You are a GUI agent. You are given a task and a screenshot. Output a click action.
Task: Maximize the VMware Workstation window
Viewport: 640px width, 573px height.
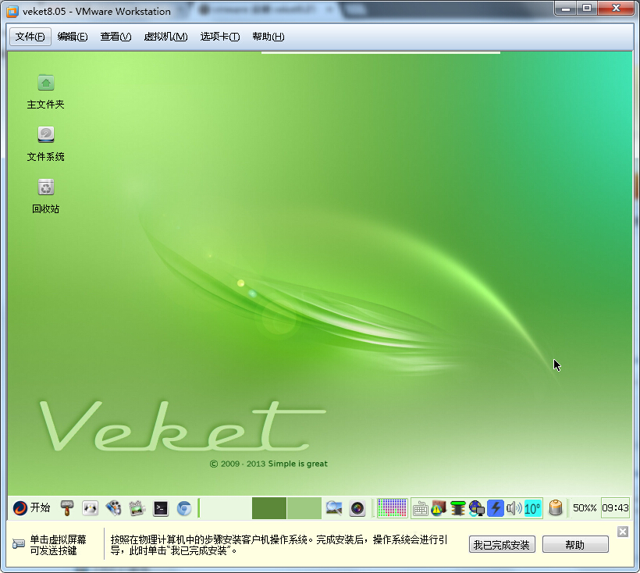coord(586,8)
